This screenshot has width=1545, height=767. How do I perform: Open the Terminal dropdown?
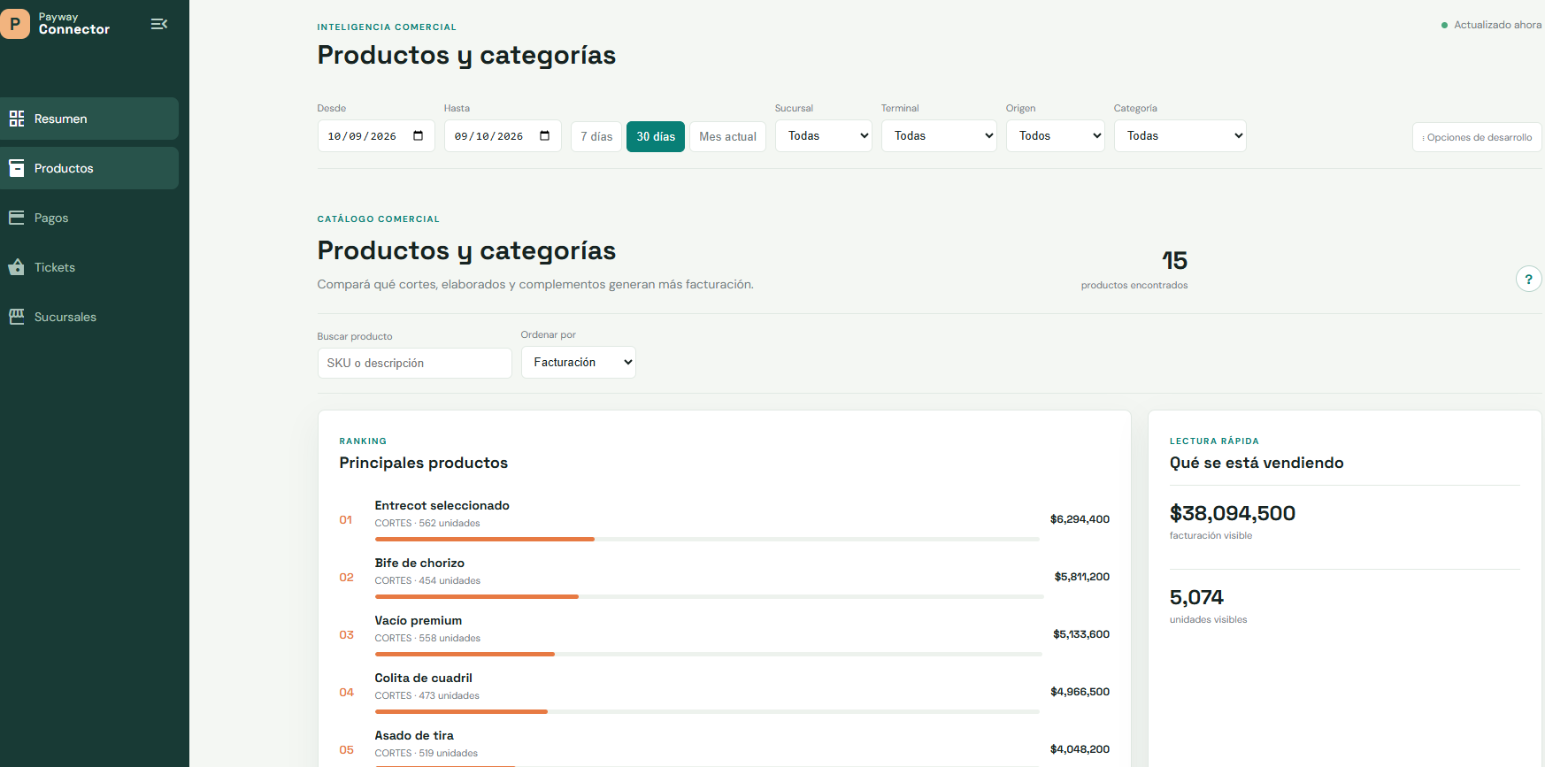pos(939,135)
